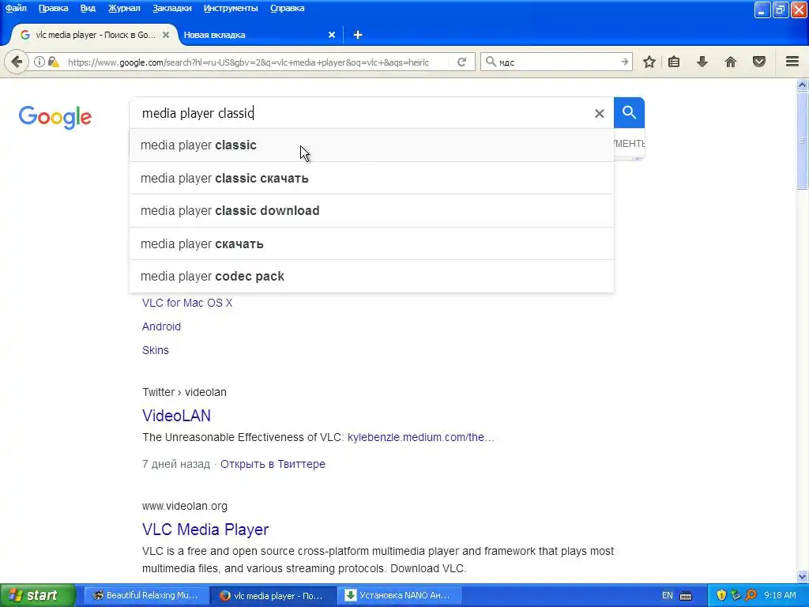
Task: Open the Firefox hamburger menu
Action: (792, 62)
